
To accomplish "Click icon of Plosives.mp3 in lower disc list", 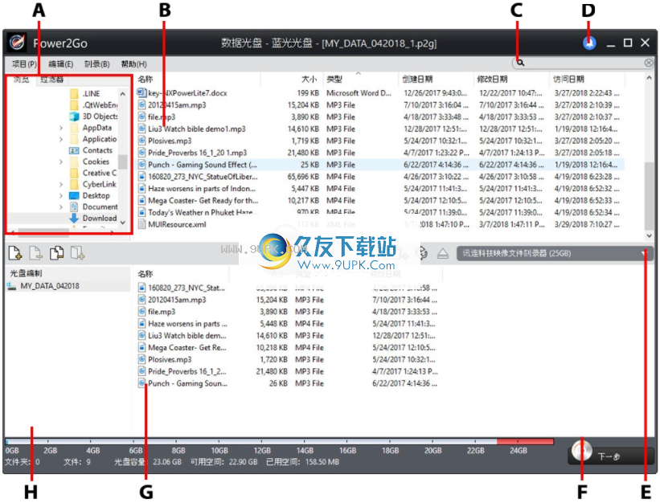I will tap(141, 359).
